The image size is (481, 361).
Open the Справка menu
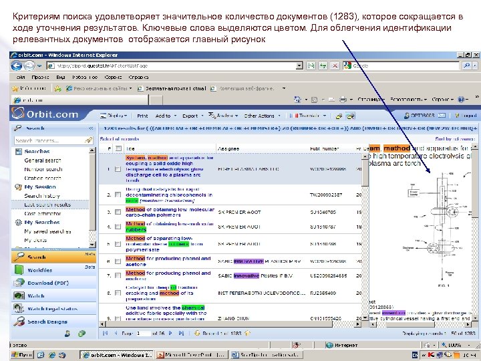click(x=138, y=78)
